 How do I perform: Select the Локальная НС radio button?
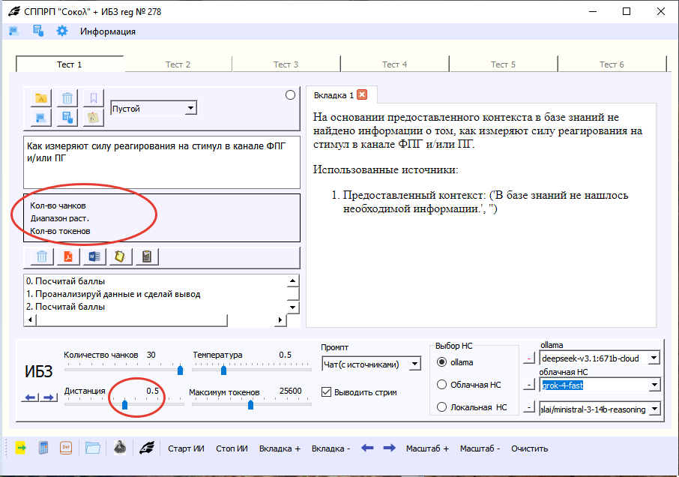[x=441, y=407]
